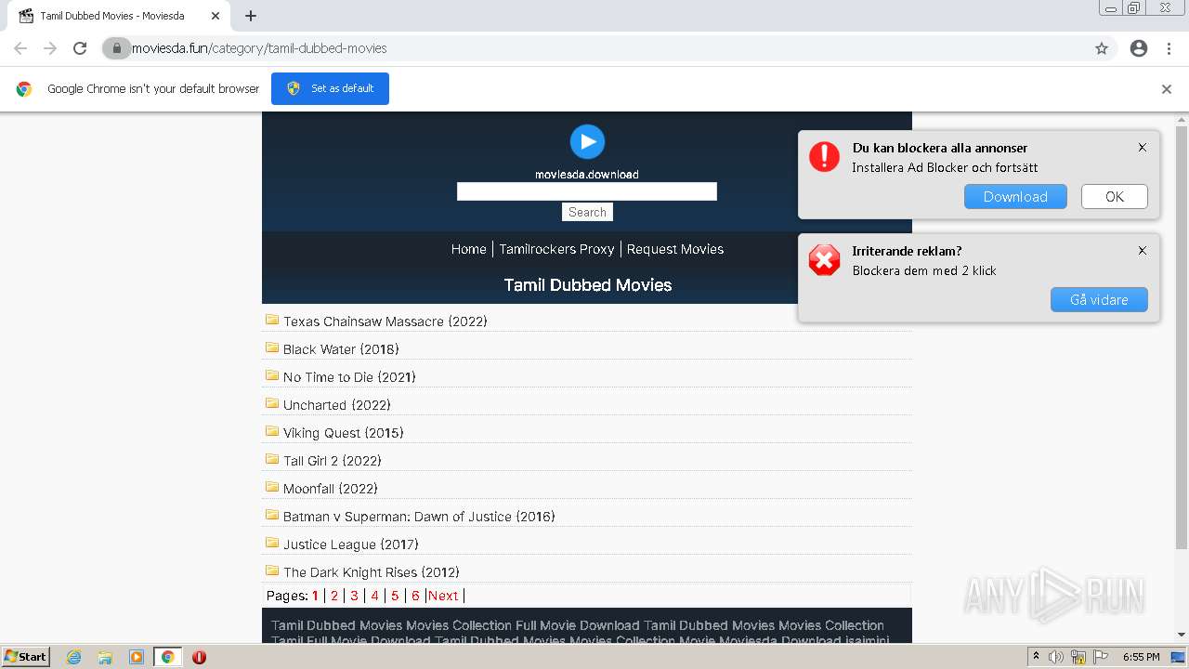
Task: Open Texas Chainsaw Massacre (2022) folder
Action: (385, 321)
